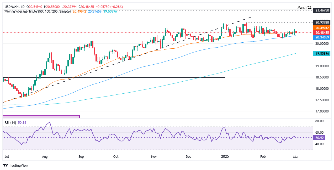Click the Nov label on time axis
Viewport: 334px width, 170px height.
coord(154,157)
